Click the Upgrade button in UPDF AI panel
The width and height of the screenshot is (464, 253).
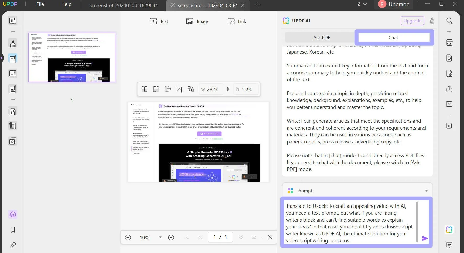(x=412, y=21)
